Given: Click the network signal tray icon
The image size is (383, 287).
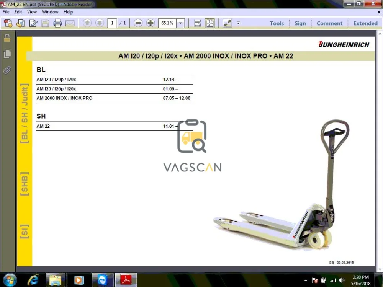Looking at the screenshot, I should [x=333, y=280].
